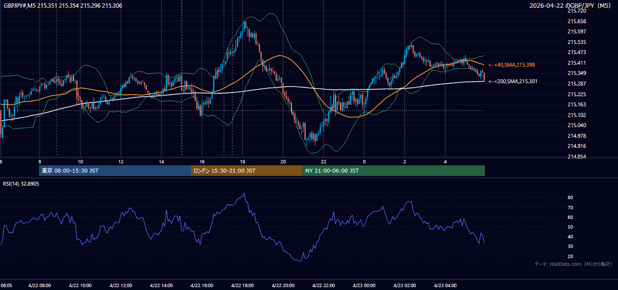
Task: Select the 東京 08:00-15:30 JST session bar
Action: point(115,171)
